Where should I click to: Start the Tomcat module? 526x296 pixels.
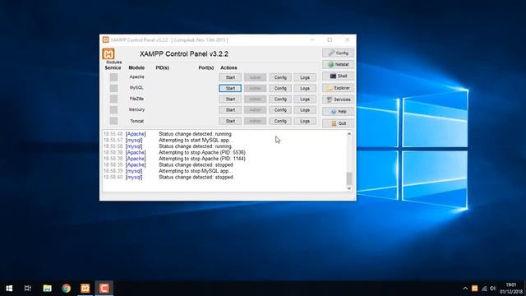click(x=230, y=121)
